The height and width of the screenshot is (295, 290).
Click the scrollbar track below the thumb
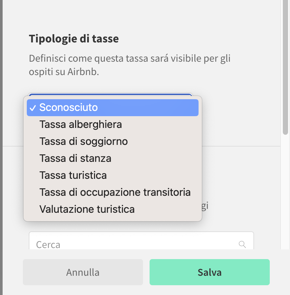click(x=285, y=192)
